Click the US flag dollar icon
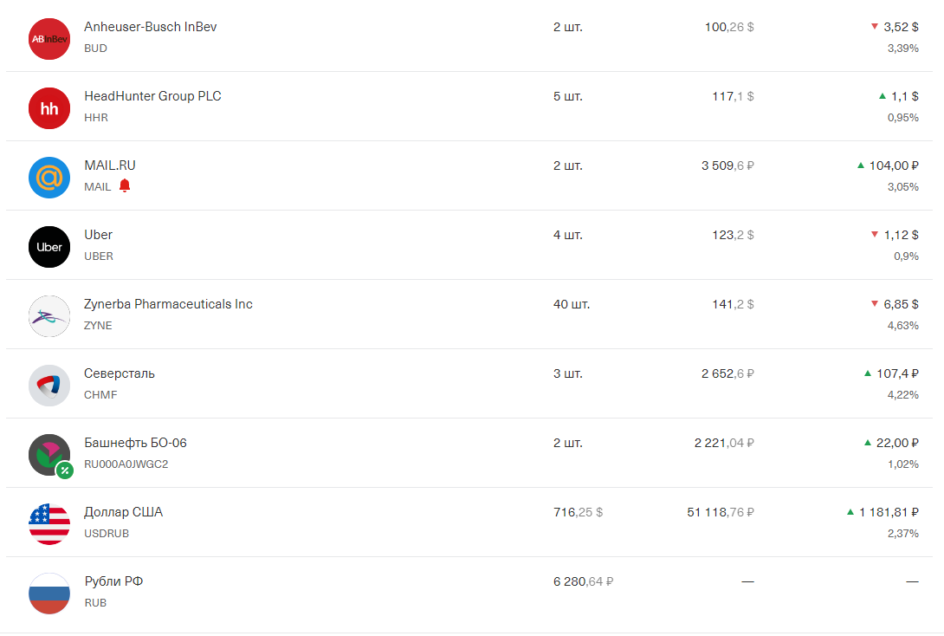 (x=48, y=524)
